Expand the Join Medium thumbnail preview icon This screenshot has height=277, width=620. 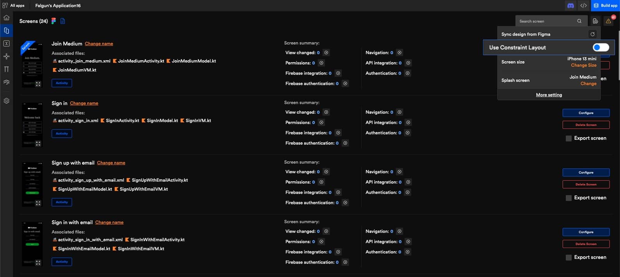(x=38, y=84)
